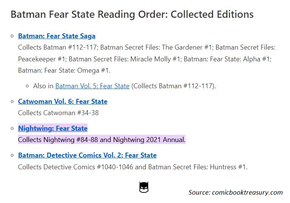Click the "Collects Catwoman #34-38" text
The width and height of the screenshot is (290, 203).
(x=58, y=113)
